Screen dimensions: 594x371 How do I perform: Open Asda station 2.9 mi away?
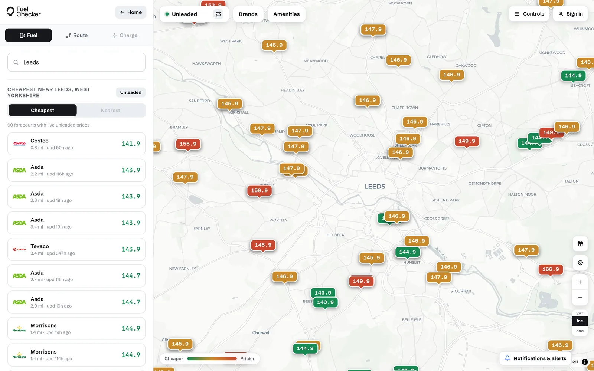76,302
